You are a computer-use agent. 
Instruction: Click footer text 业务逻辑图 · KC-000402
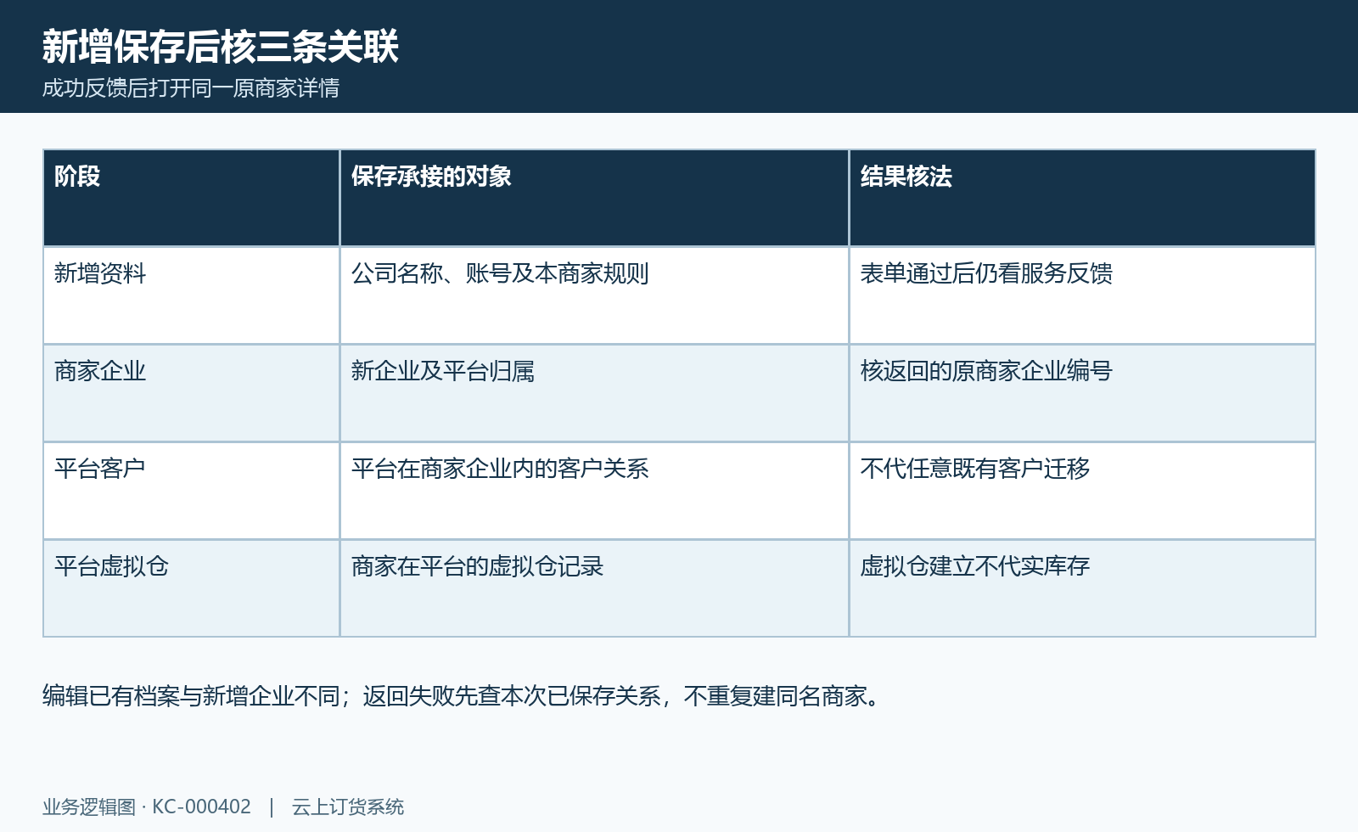(x=147, y=807)
